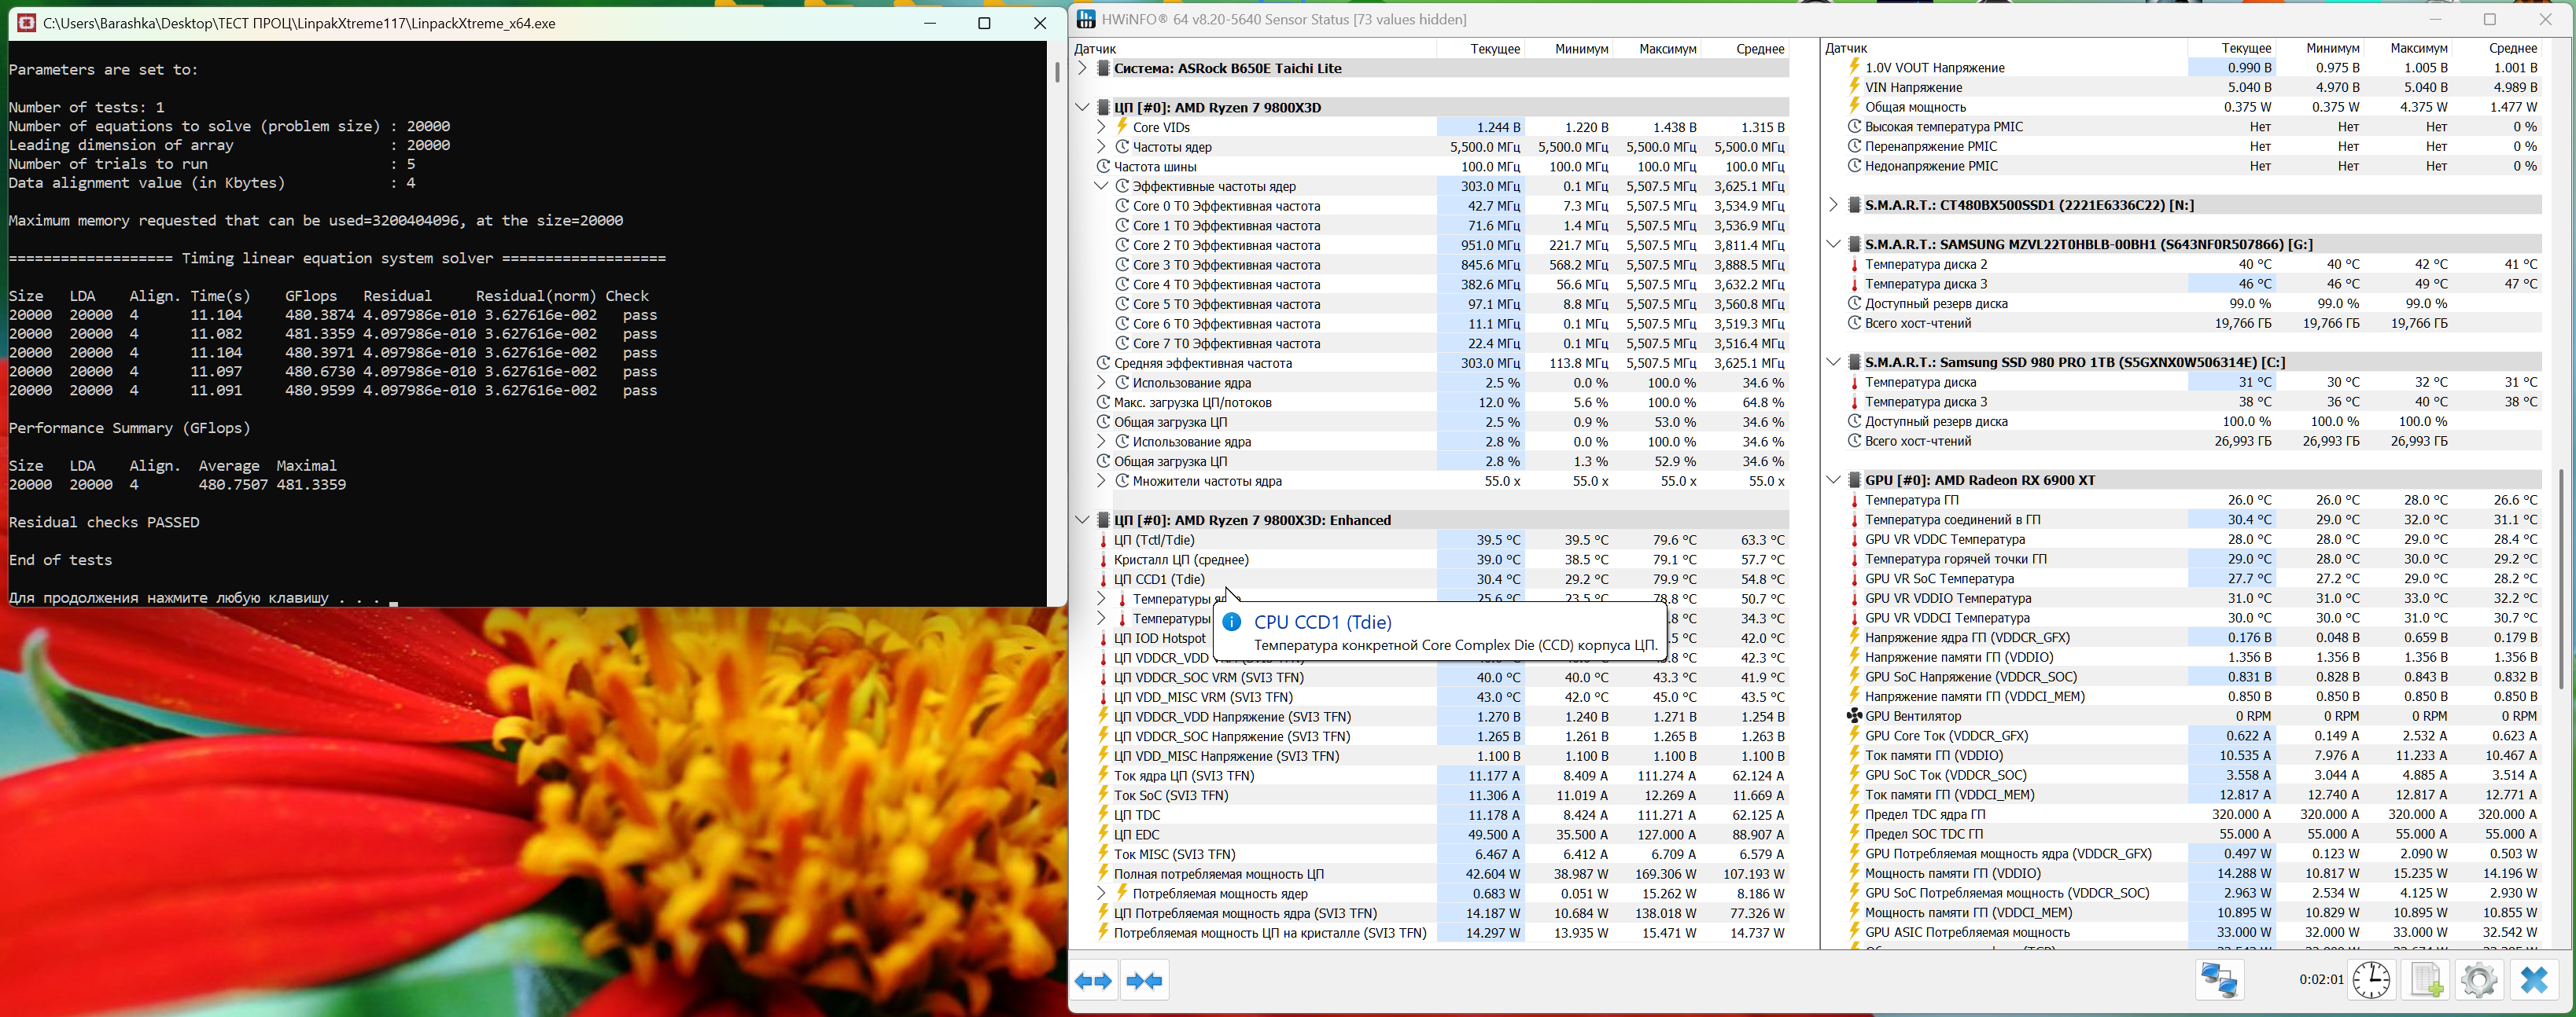The height and width of the screenshot is (1017, 2576).
Task: Collapse GPU [#0]: AMD Radeon RX 6900 XT group
Action: [x=1833, y=479]
